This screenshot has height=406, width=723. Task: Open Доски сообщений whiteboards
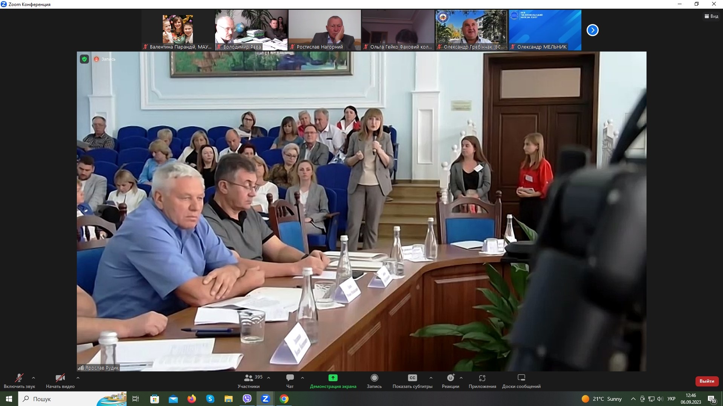pyautogui.click(x=521, y=380)
